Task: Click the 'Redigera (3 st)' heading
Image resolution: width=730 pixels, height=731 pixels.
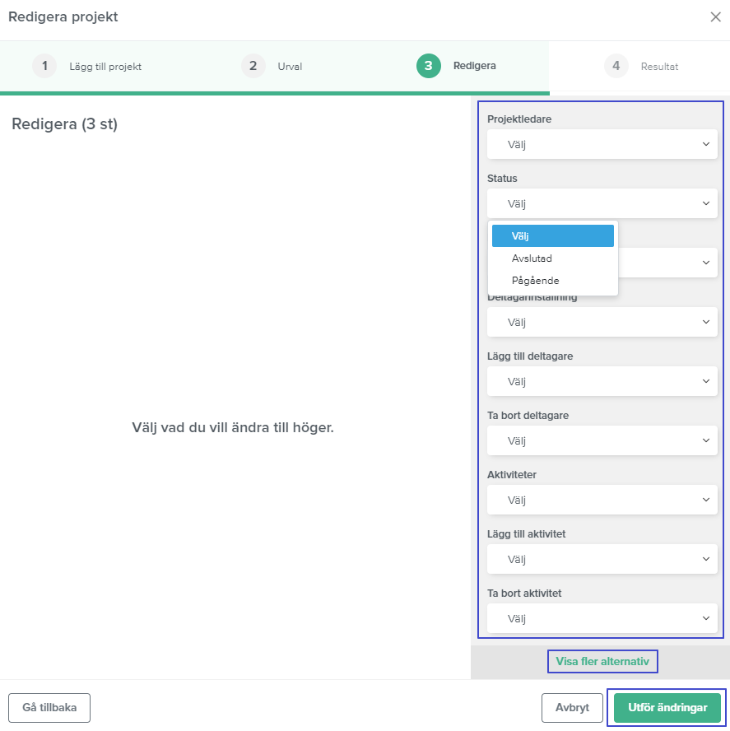Action: (64, 124)
